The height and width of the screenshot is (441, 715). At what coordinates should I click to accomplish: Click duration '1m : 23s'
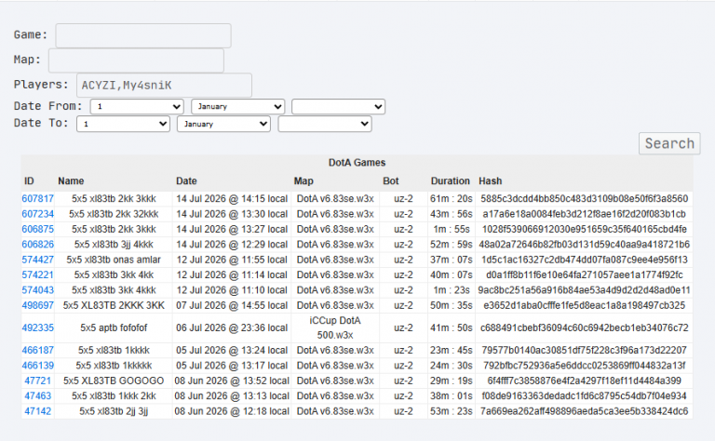pos(451,290)
